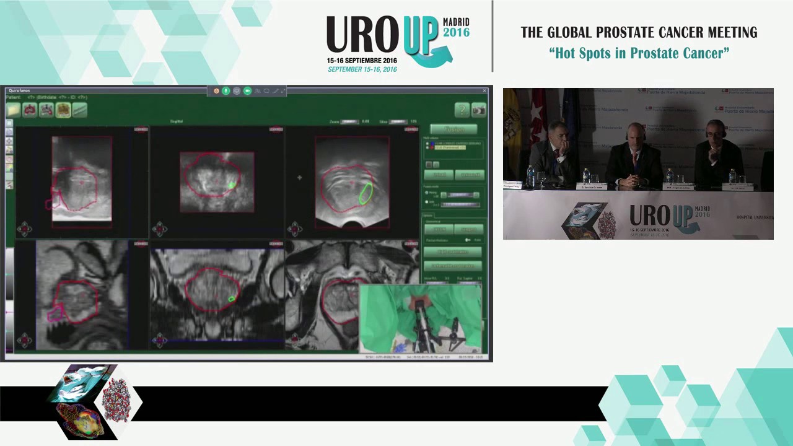Click the orange hexagon icon in meeting bar
Viewport: 793px width, 446px height.
click(x=216, y=91)
